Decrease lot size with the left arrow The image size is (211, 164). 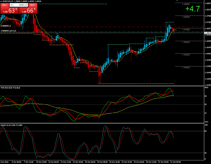[11, 5]
